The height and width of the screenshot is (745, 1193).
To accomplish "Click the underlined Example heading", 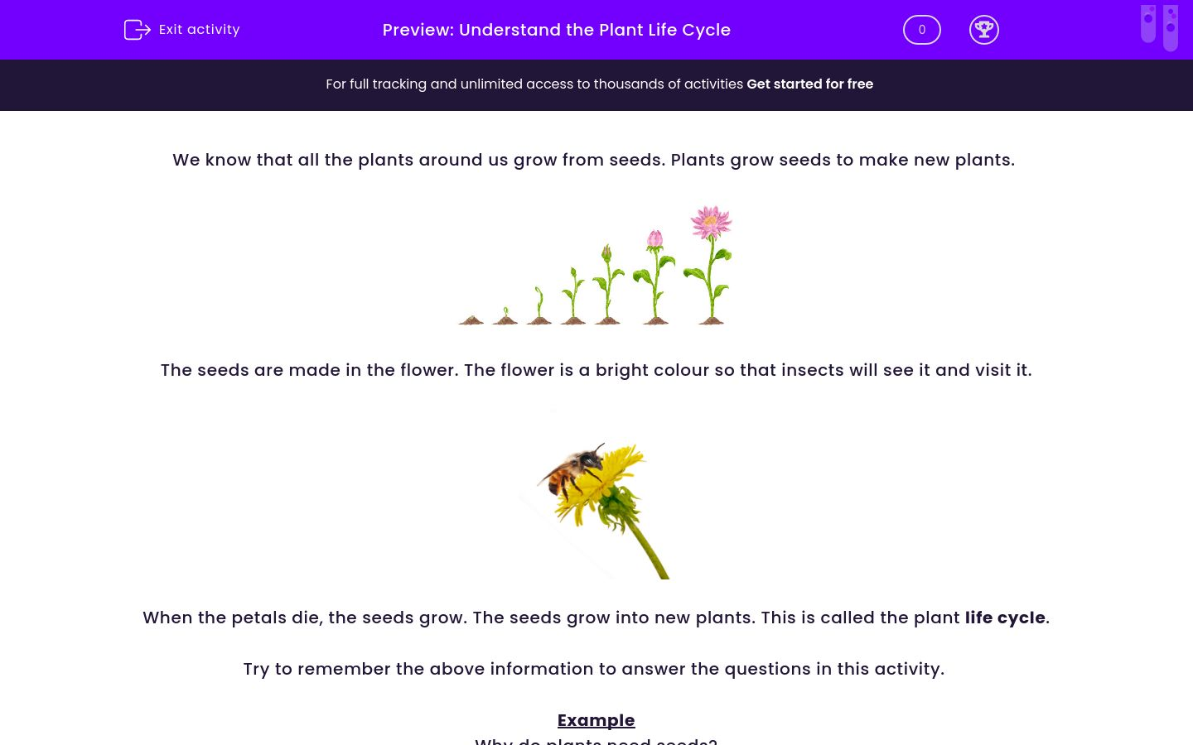I will (x=596, y=720).
